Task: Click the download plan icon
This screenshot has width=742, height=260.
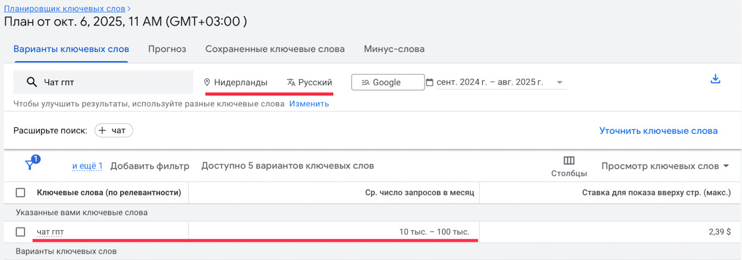Action: pos(715,79)
